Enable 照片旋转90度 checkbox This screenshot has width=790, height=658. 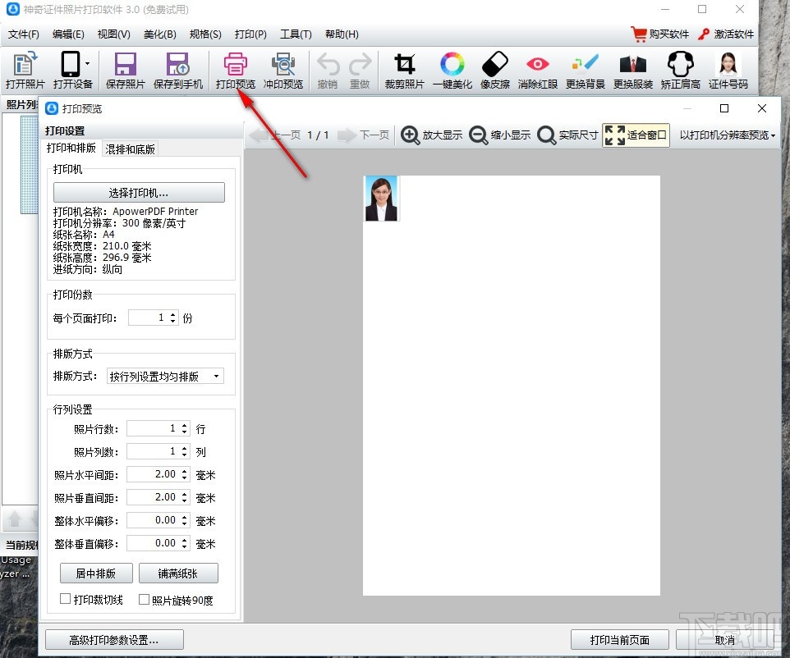(144, 599)
